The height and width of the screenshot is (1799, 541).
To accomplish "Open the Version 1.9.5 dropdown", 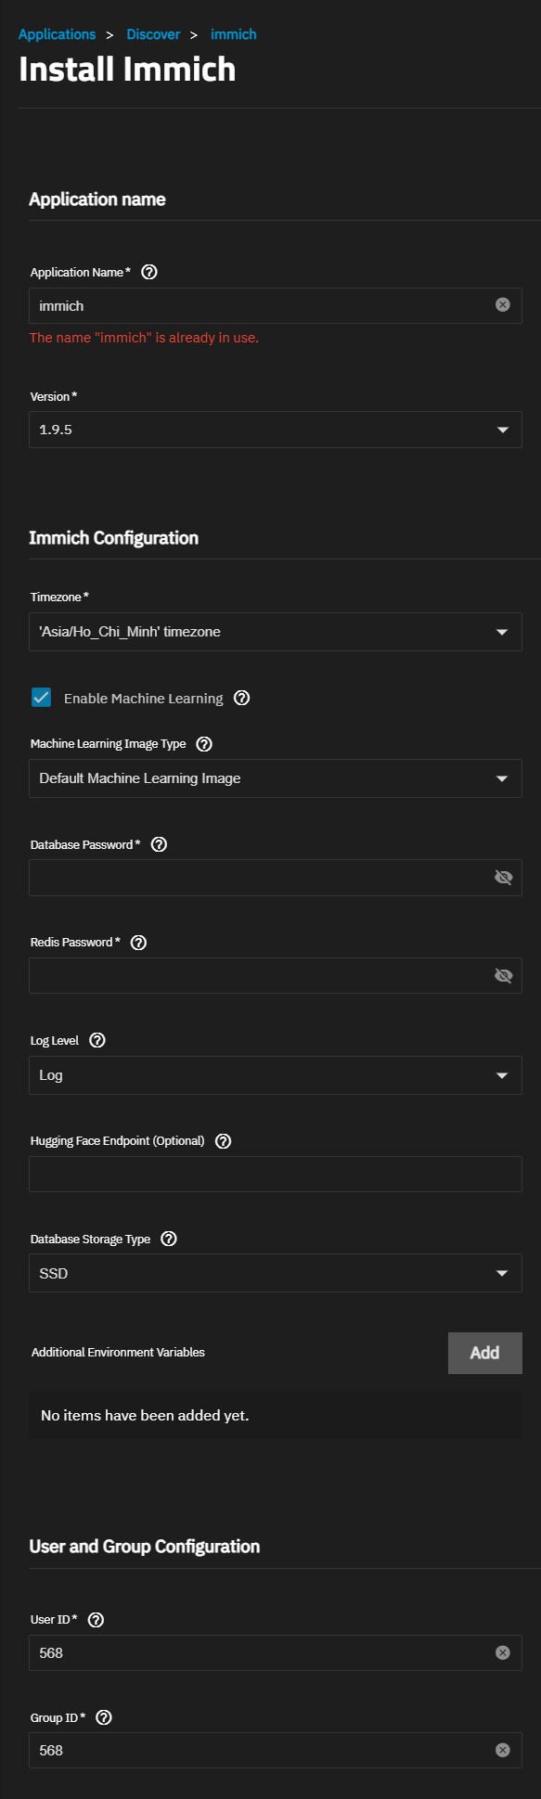I will 276,430.
